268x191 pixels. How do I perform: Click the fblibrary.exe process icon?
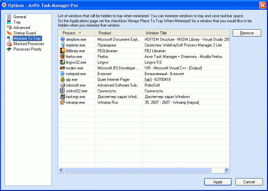tap(63, 51)
